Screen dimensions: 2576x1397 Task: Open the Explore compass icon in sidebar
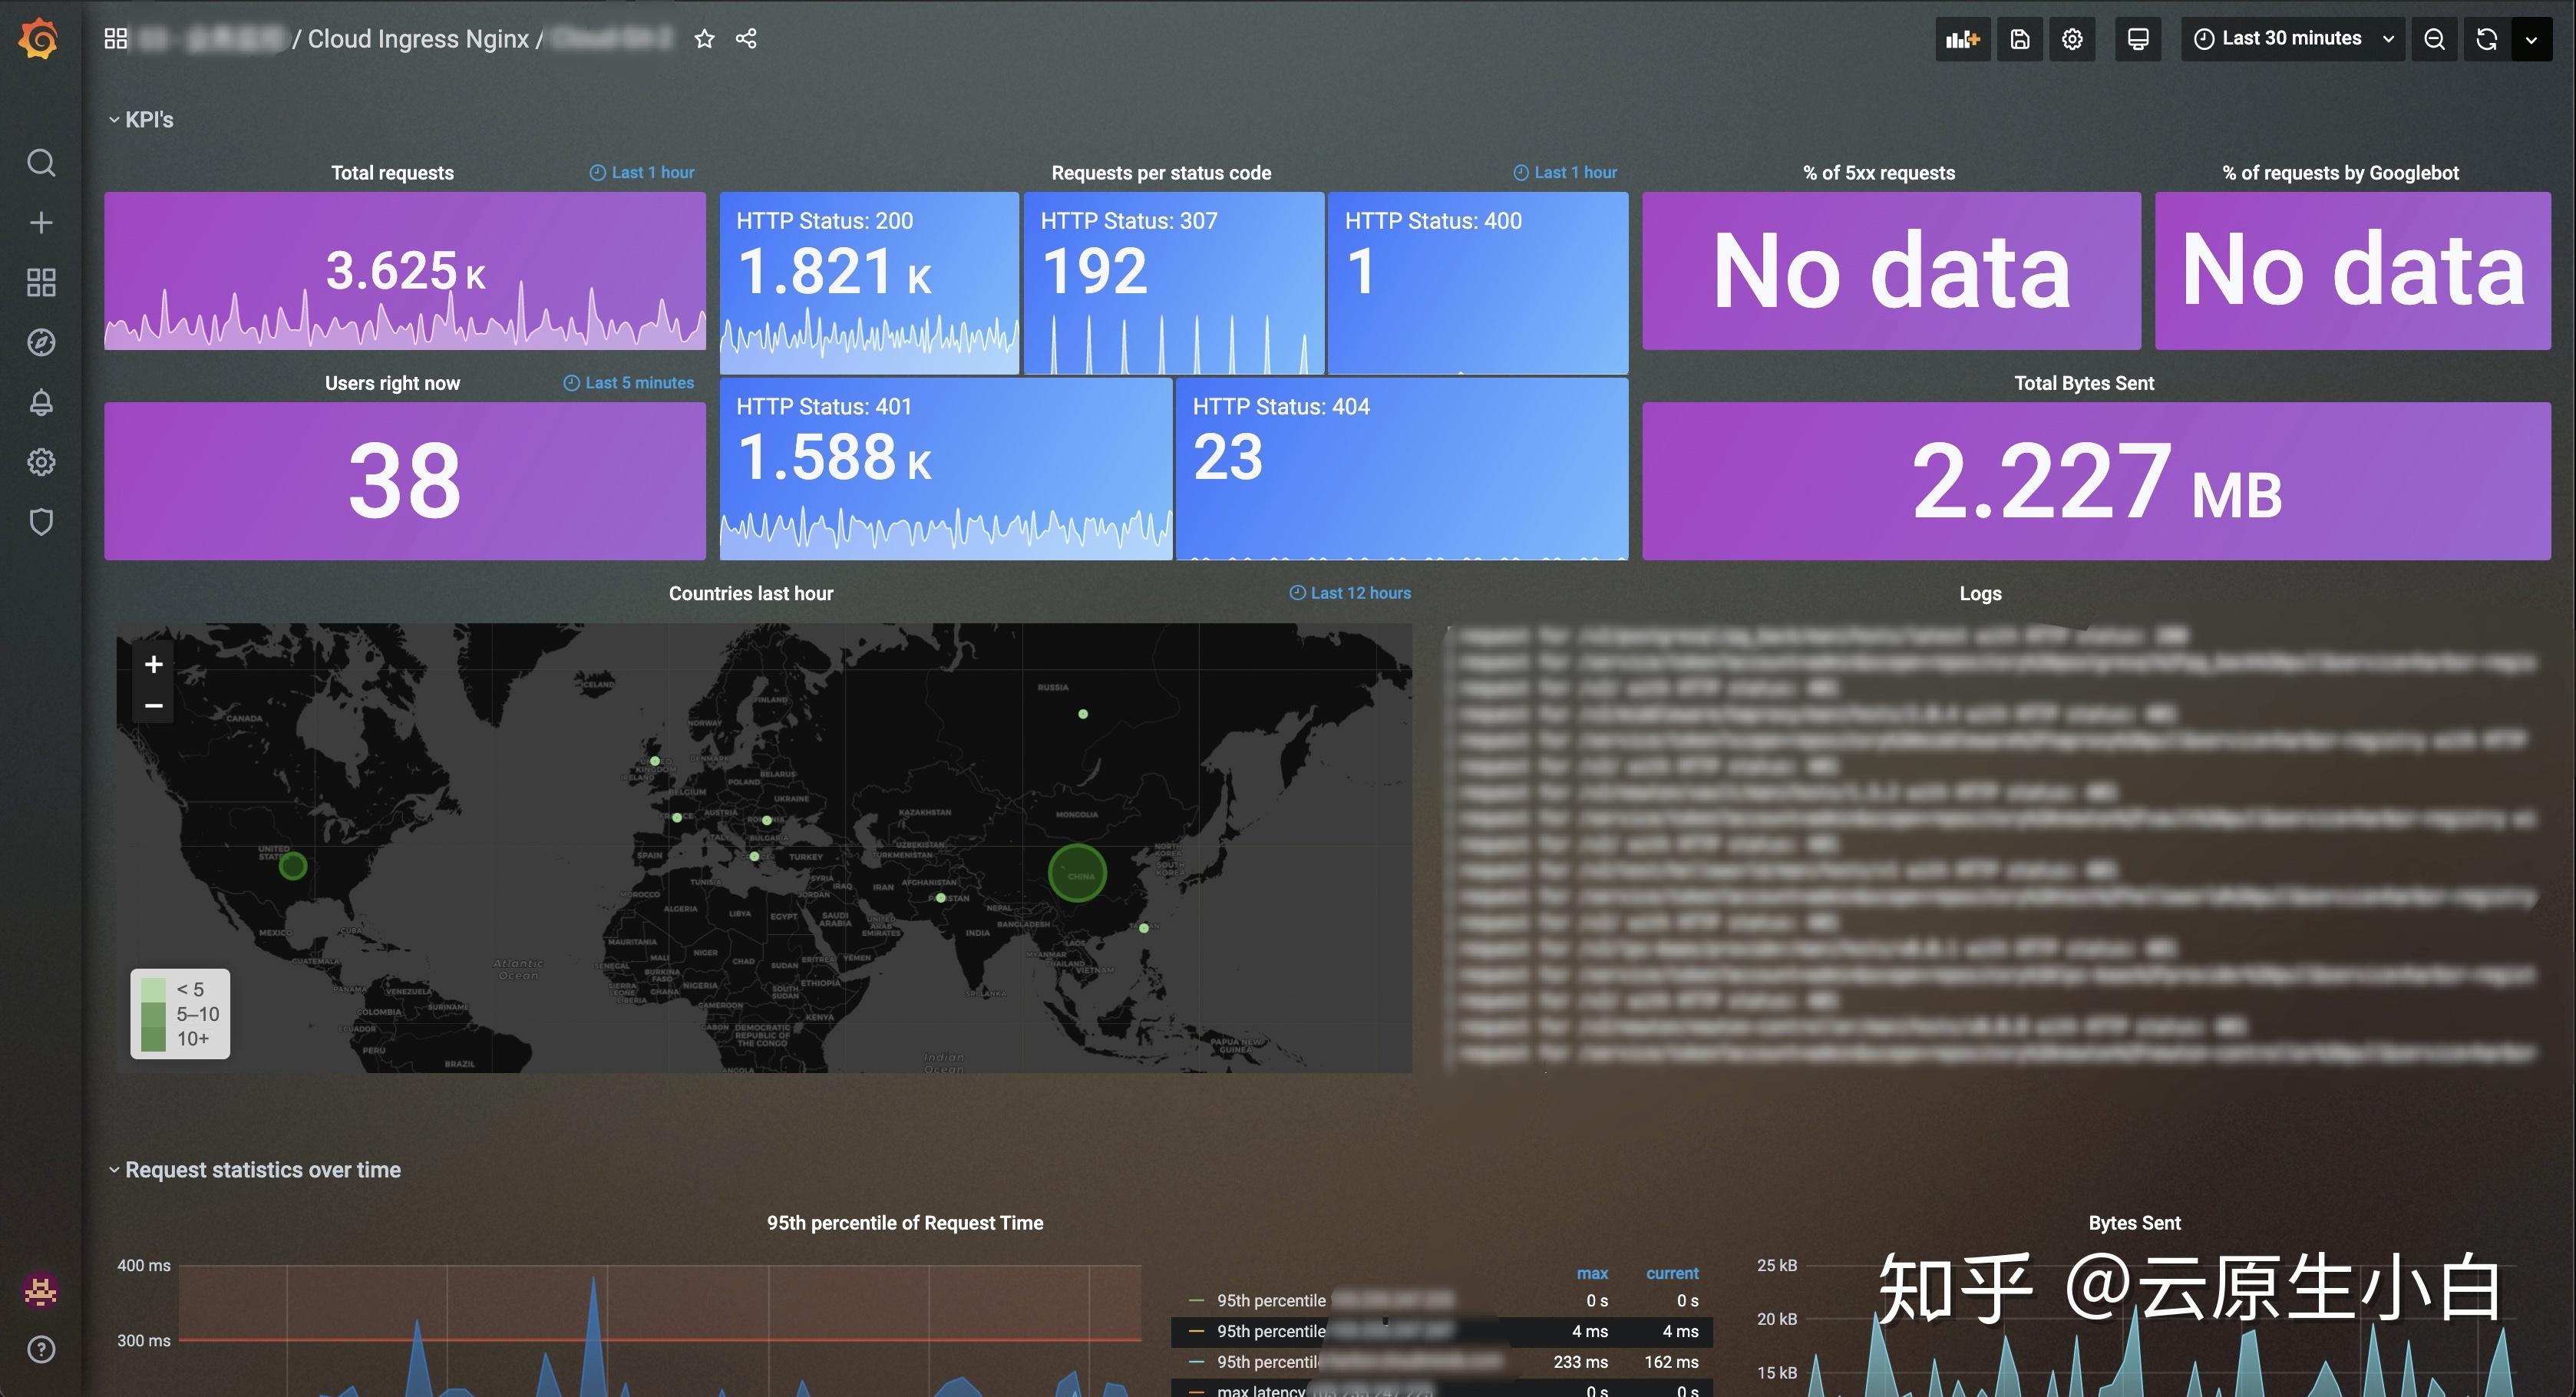41,342
